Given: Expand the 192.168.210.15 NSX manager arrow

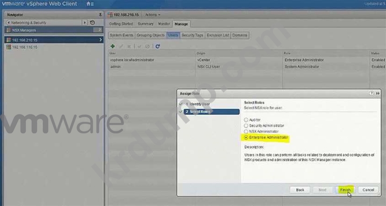Looking at the screenshot, I should (x=101, y=40).
